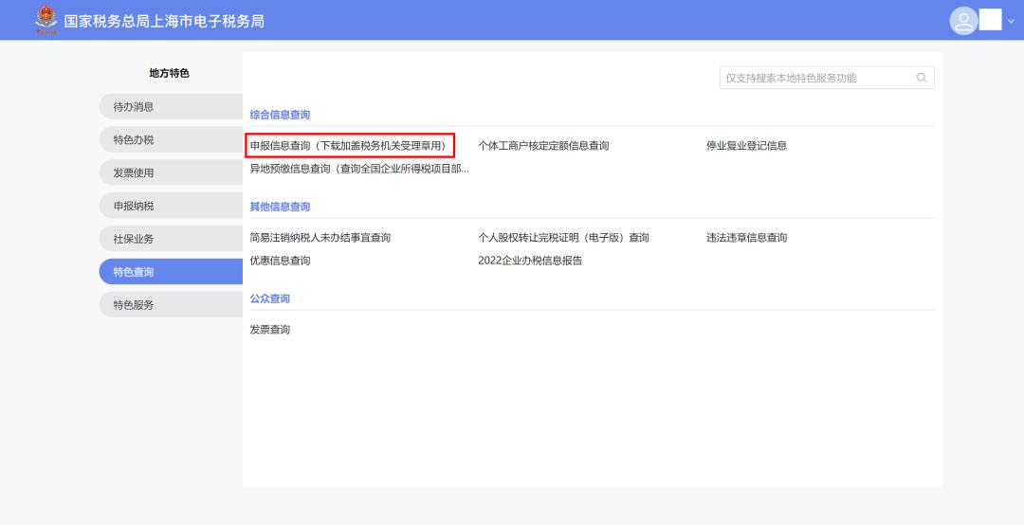Open 异地预缴信息查询 link
This screenshot has height=525, width=1024.
pos(358,169)
